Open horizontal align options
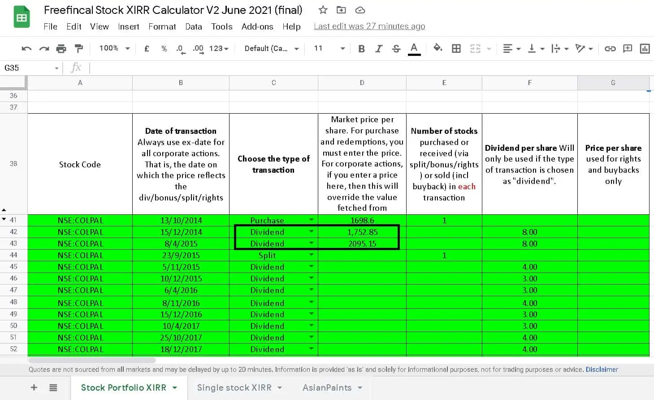Image resolution: width=654 pixels, height=400 pixels. 511,48
